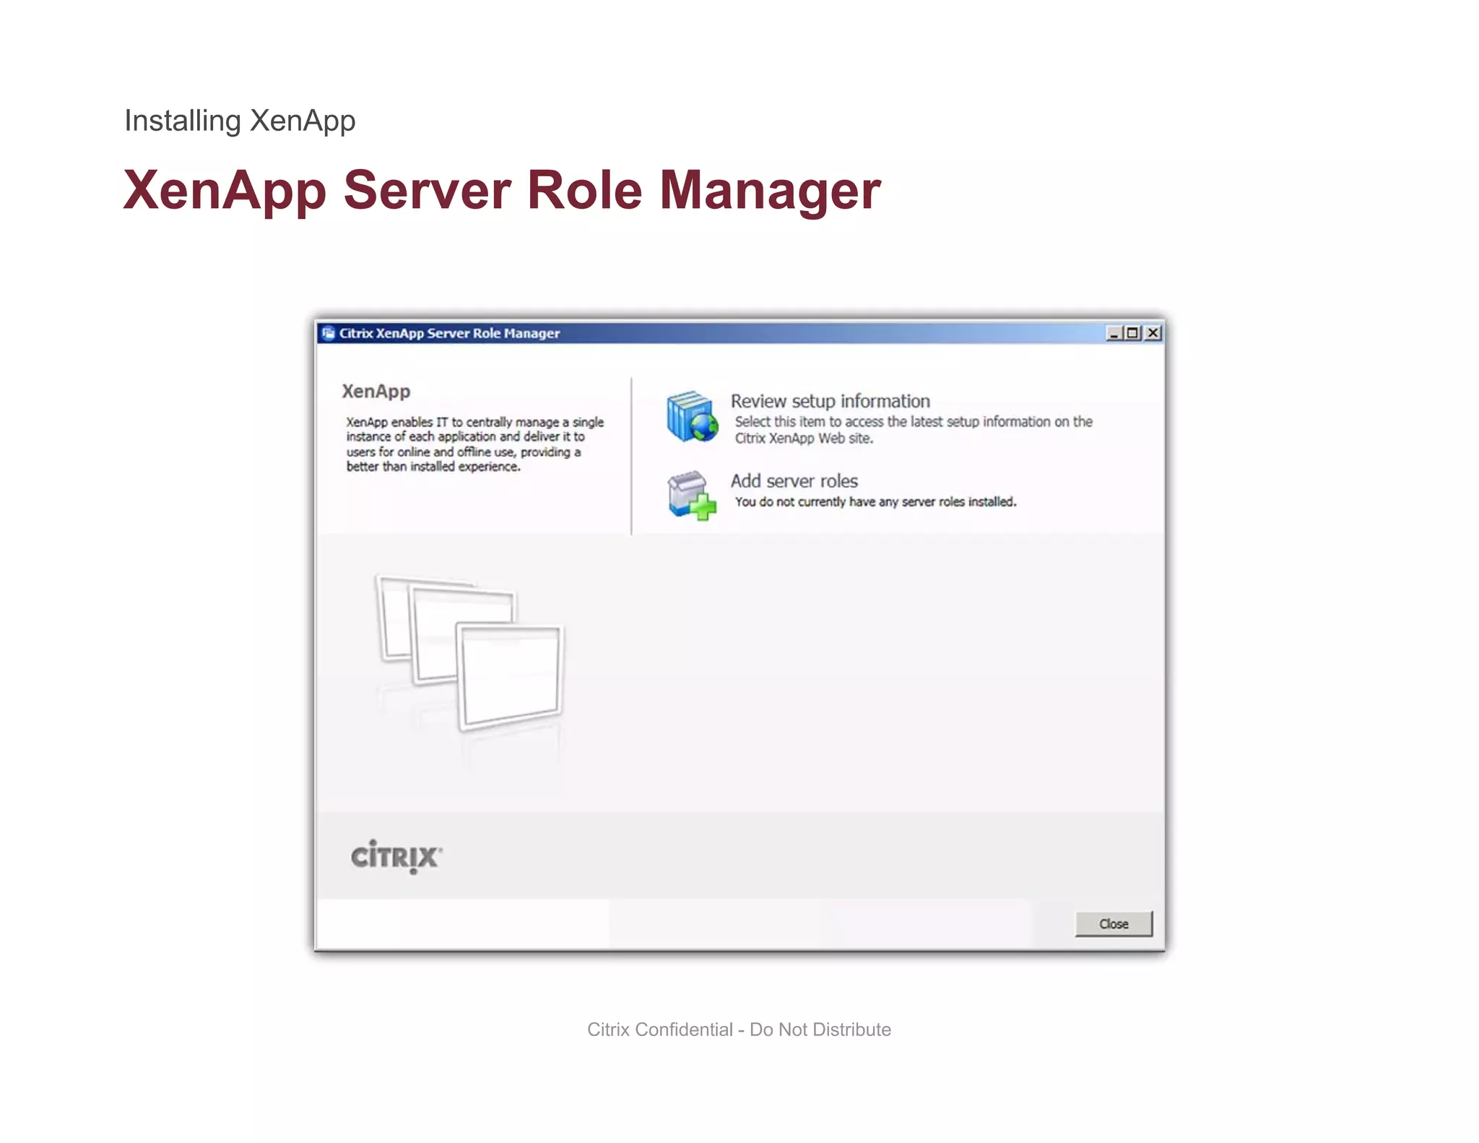The height and width of the screenshot is (1143, 1479).
Task: Click the 'XenApp enables IT to centrally manage' paragraph
Action: pos(474,444)
